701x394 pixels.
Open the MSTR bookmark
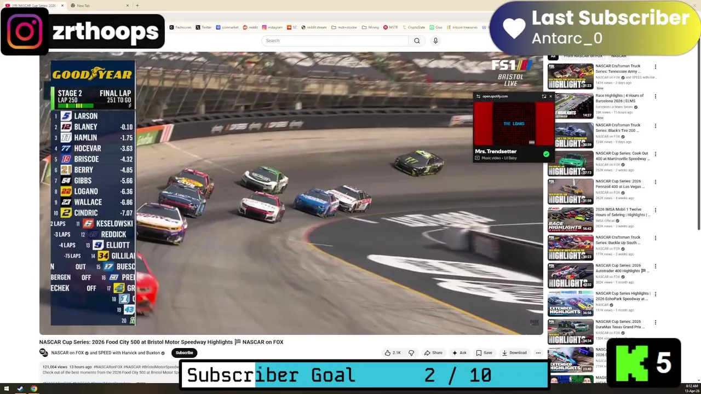(x=391, y=27)
